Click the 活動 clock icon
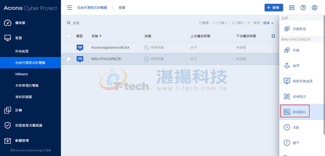 [287, 128]
